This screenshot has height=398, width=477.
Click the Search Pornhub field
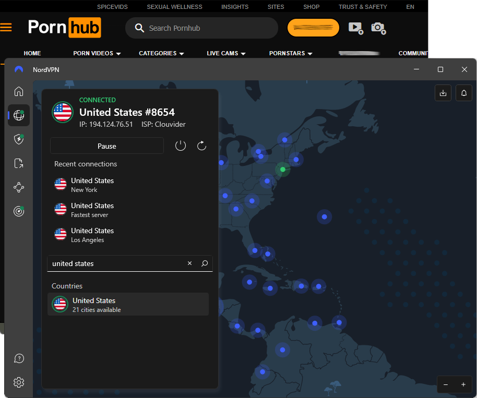pyautogui.click(x=201, y=28)
